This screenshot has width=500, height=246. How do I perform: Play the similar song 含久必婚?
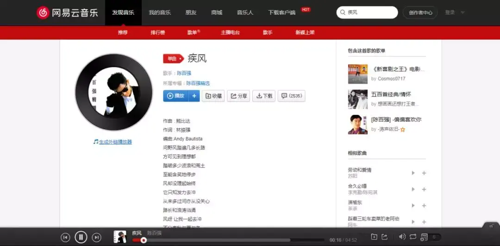pyautogui.click(x=413, y=189)
